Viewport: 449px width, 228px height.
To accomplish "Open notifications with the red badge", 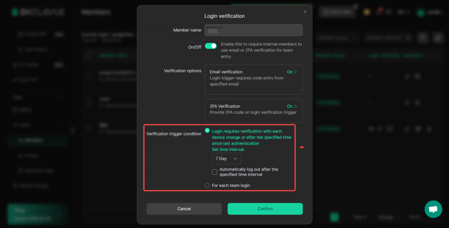I will (379, 12).
